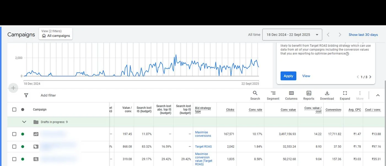Screen dimensions: 386x166
Task: Sort by Bid strategy type column
Action: 203,110
